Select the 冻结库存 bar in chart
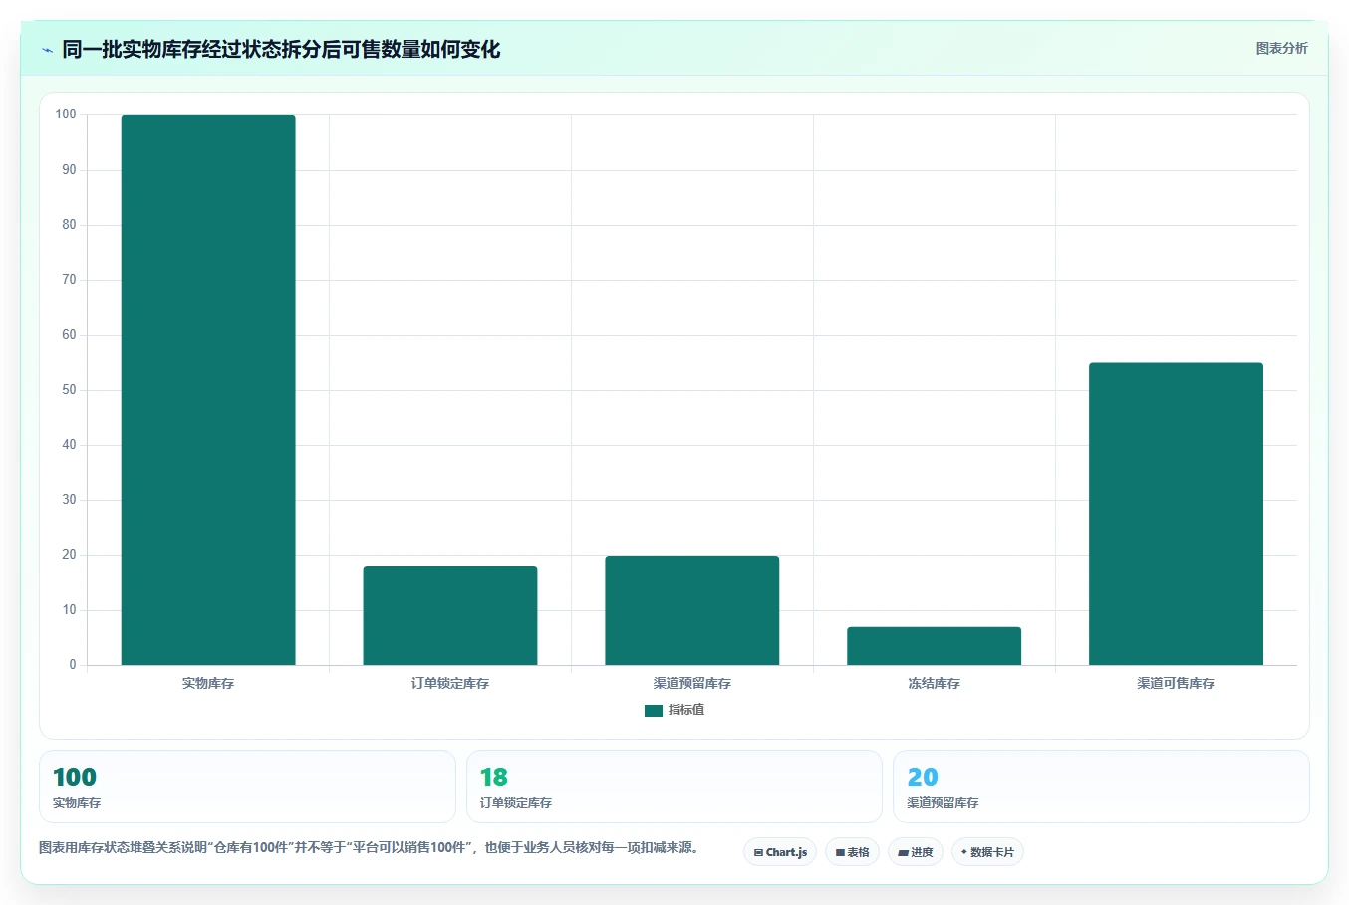The image size is (1349, 905). (x=935, y=646)
